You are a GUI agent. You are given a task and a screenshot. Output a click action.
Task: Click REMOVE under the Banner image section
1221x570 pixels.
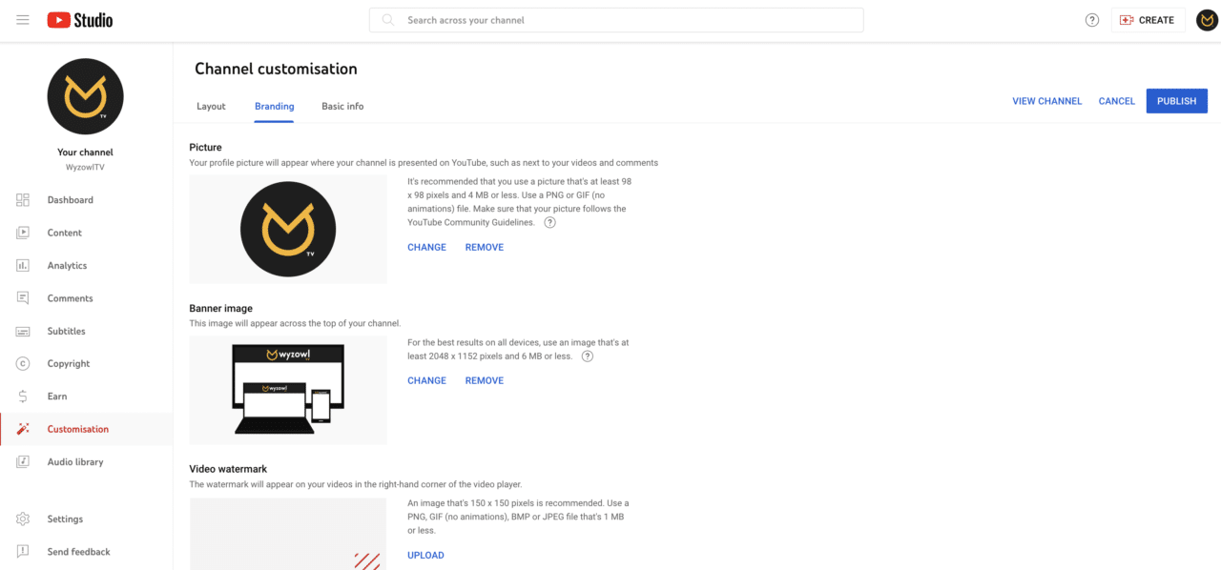(485, 380)
